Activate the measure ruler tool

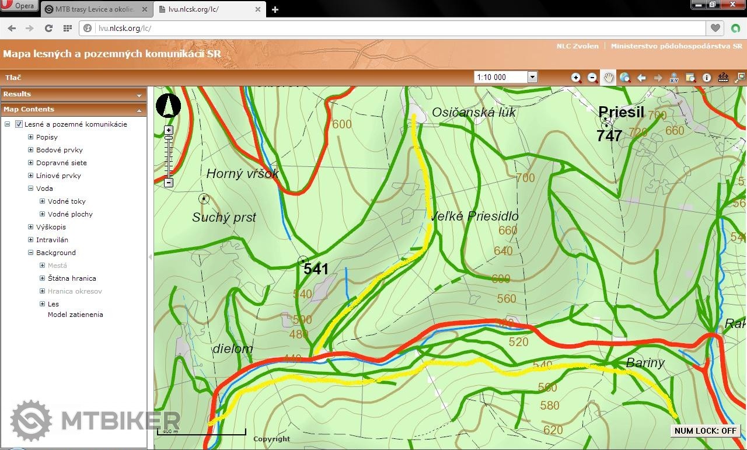pos(723,78)
